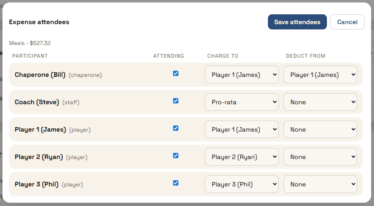Uncheck attending for Chaperone (Bill)
This screenshot has width=374, height=206.
point(176,74)
